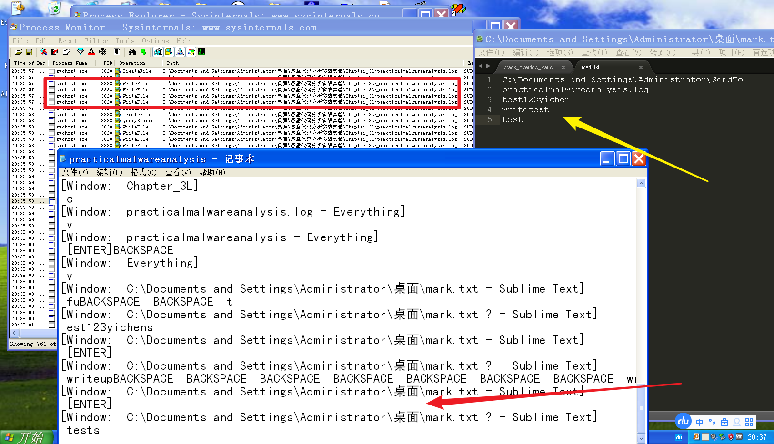Image resolution: width=774 pixels, height=444 pixels.
Task: Toggle Autoscroll in the Process Monitor toolbar
Action: point(54,52)
